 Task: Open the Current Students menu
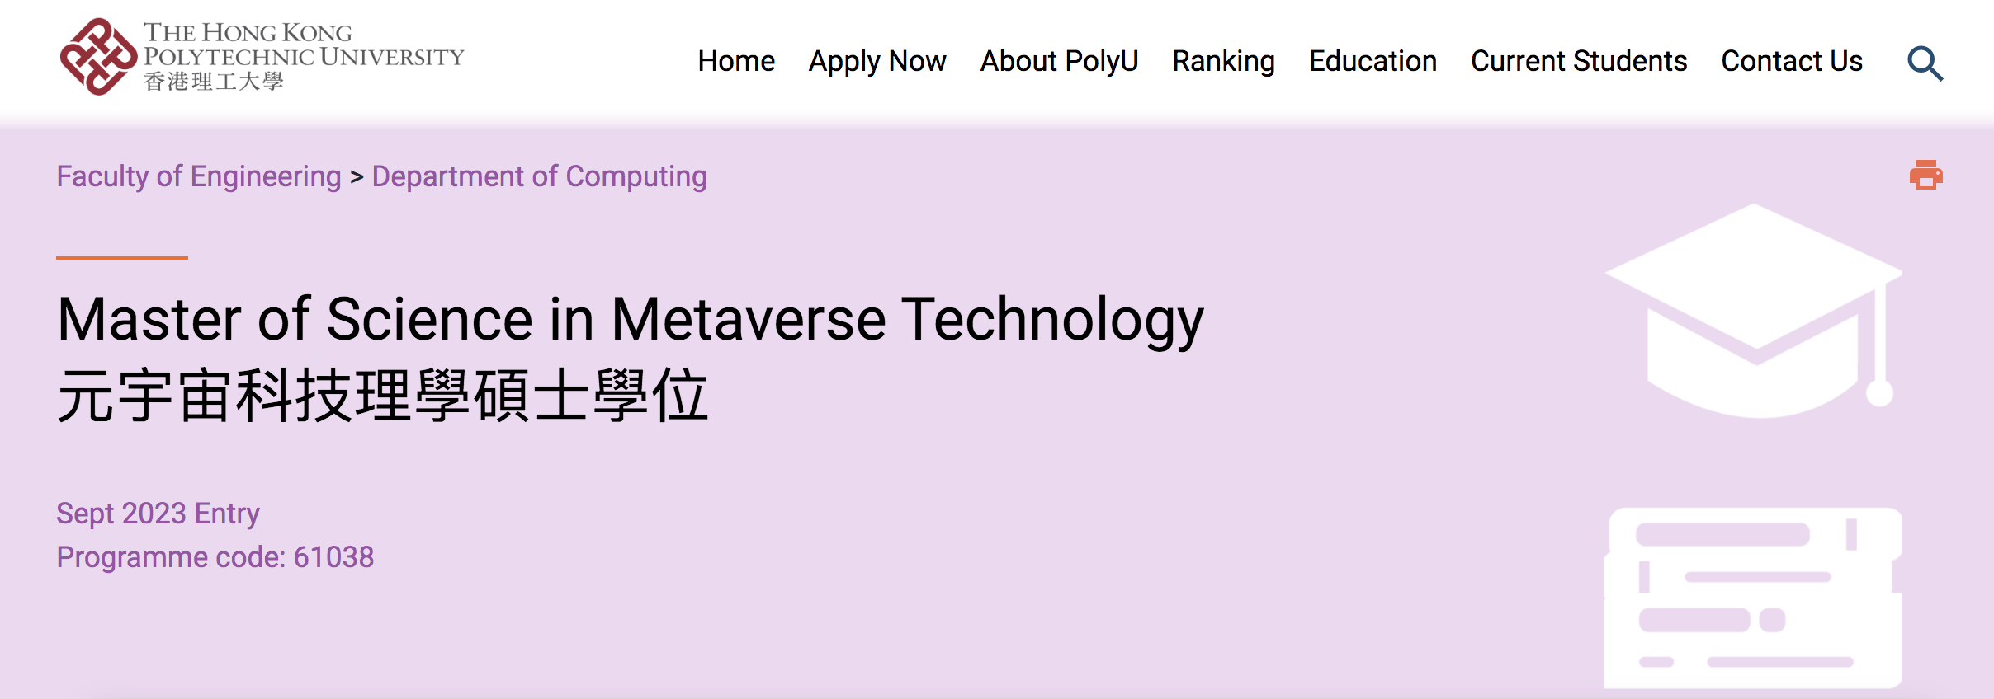[x=1579, y=61]
